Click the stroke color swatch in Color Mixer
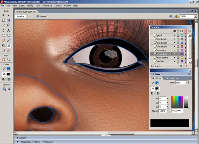 click(x=157, y=83)
